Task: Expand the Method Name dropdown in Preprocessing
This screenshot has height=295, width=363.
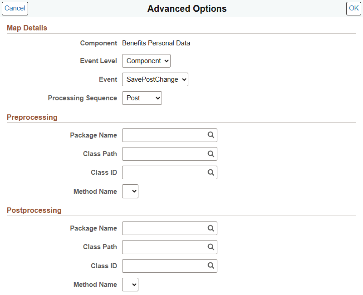Action: point(130,191)
